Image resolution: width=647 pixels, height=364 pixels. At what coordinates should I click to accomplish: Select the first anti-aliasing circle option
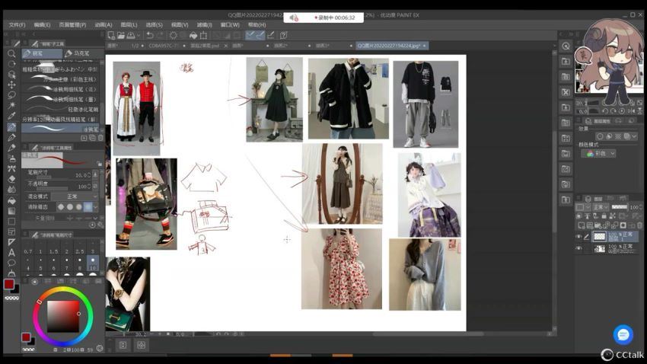click(61, 207)
